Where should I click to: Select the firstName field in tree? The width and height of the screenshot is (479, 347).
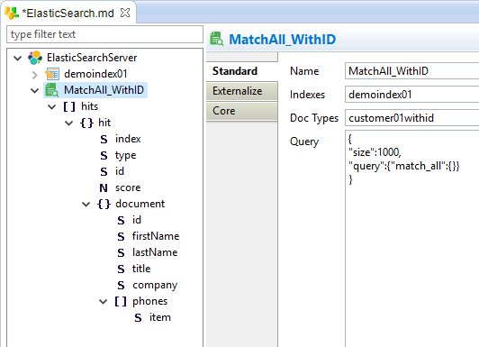tap(156, 236)
